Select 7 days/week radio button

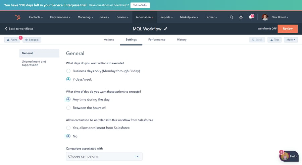pos(68,79)
